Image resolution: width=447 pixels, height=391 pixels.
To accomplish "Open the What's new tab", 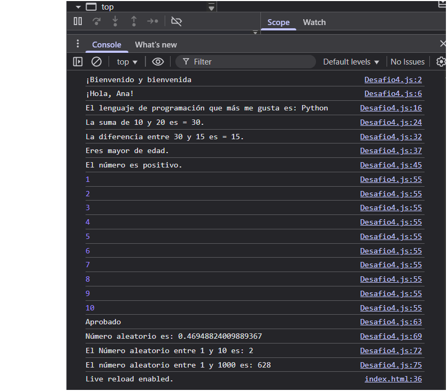I will point(156,45).
